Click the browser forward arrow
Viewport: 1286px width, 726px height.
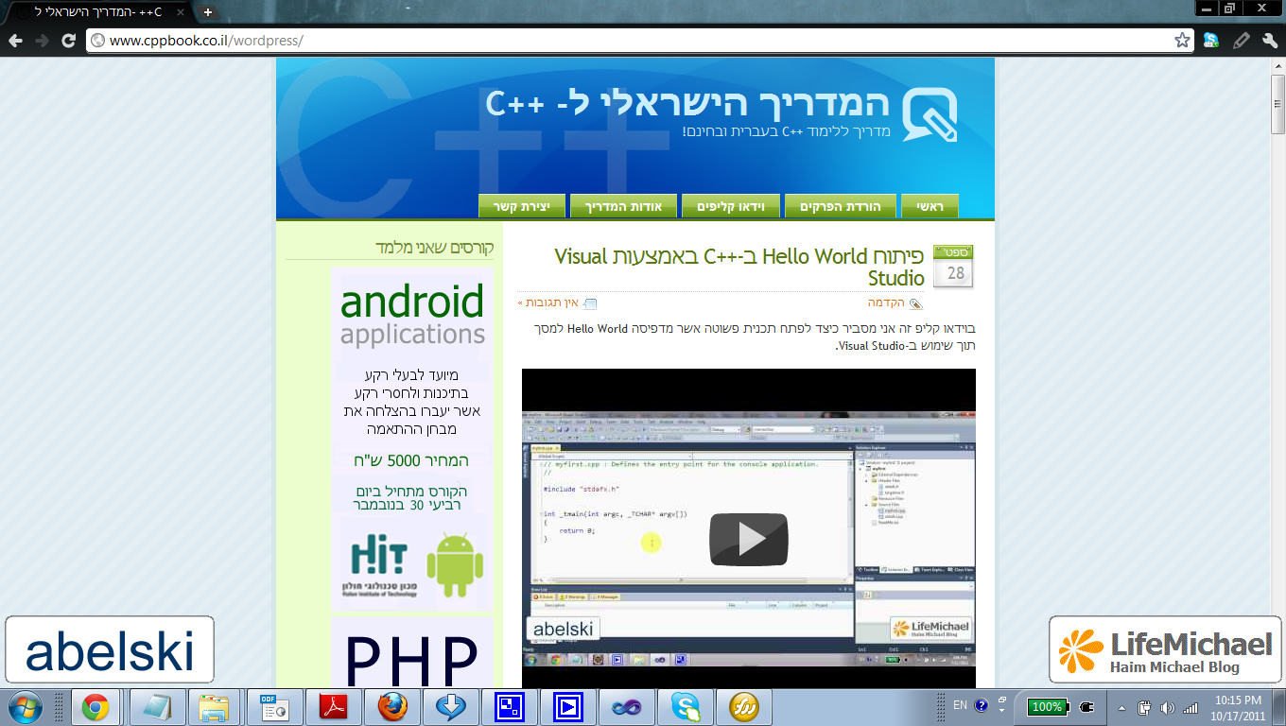point(42,41)
